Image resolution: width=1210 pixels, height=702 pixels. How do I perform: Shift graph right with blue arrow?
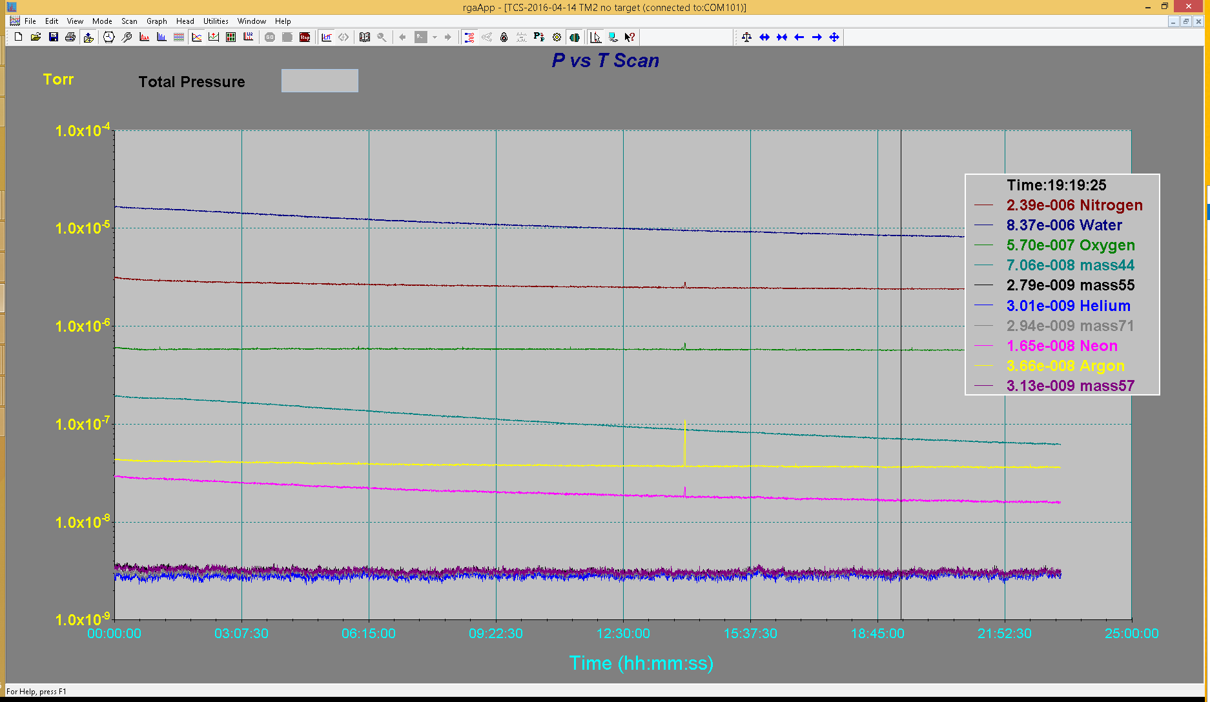(817, 37)
